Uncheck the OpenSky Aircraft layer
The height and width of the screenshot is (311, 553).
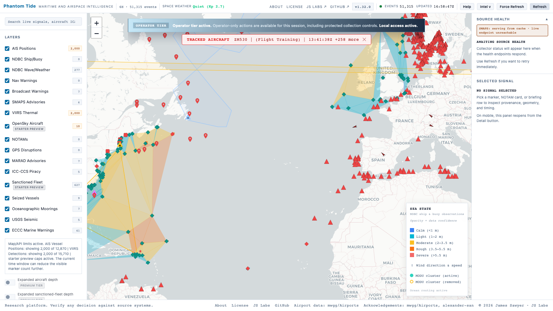pyautogui.click(x=7, y=126)
